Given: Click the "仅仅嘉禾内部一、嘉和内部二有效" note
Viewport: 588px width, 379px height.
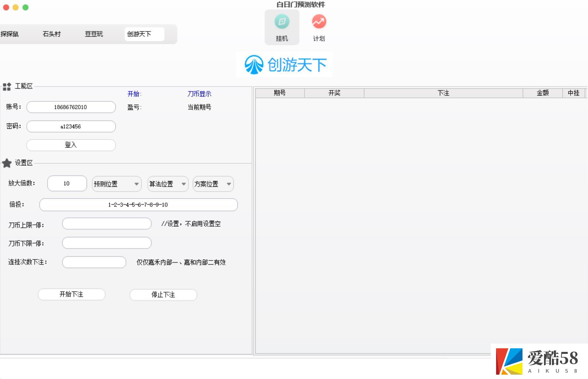Looking at the screenshot, I should point(181,262).
